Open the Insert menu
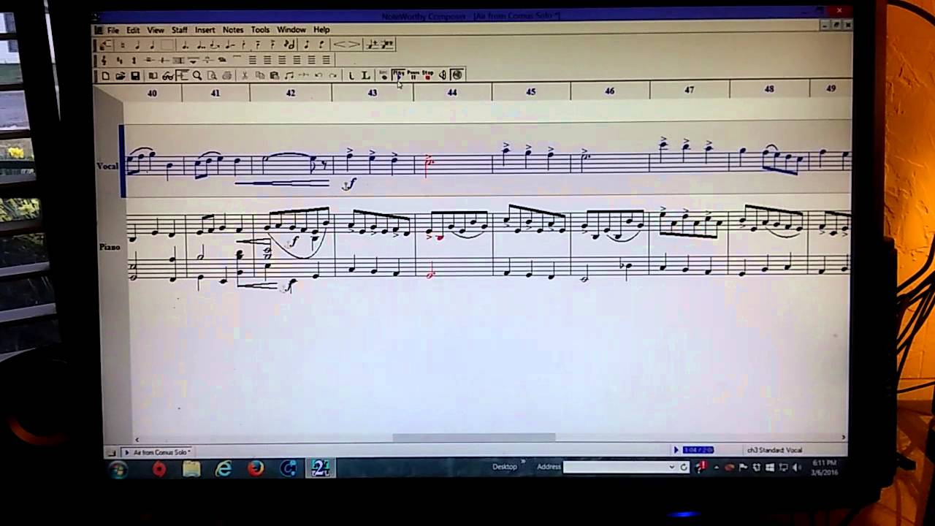The height and width of the screenshot is (526, 935). [x=205, y=30]
